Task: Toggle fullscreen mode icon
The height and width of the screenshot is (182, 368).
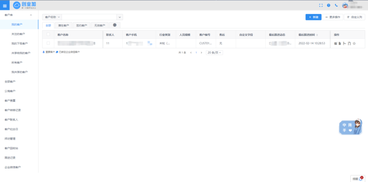Action: pos(321,5)
